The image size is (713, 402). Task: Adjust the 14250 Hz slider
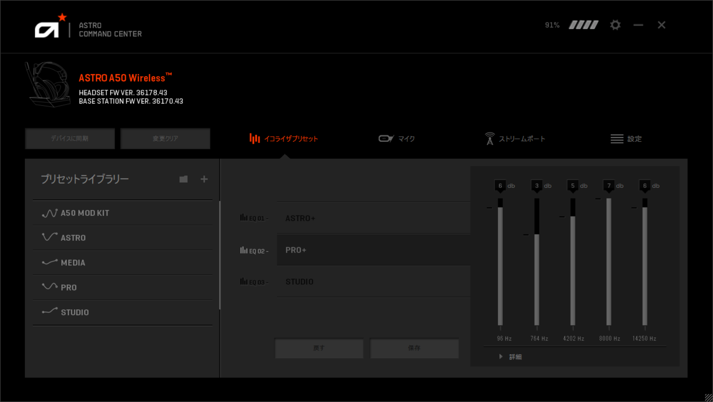645,262
